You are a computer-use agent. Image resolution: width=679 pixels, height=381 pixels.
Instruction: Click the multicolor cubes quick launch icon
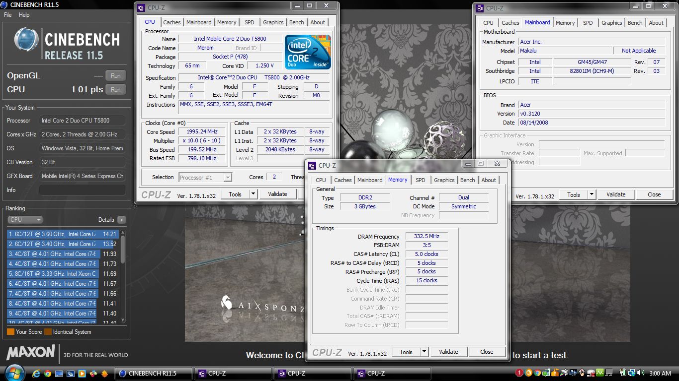coord(93,373)
